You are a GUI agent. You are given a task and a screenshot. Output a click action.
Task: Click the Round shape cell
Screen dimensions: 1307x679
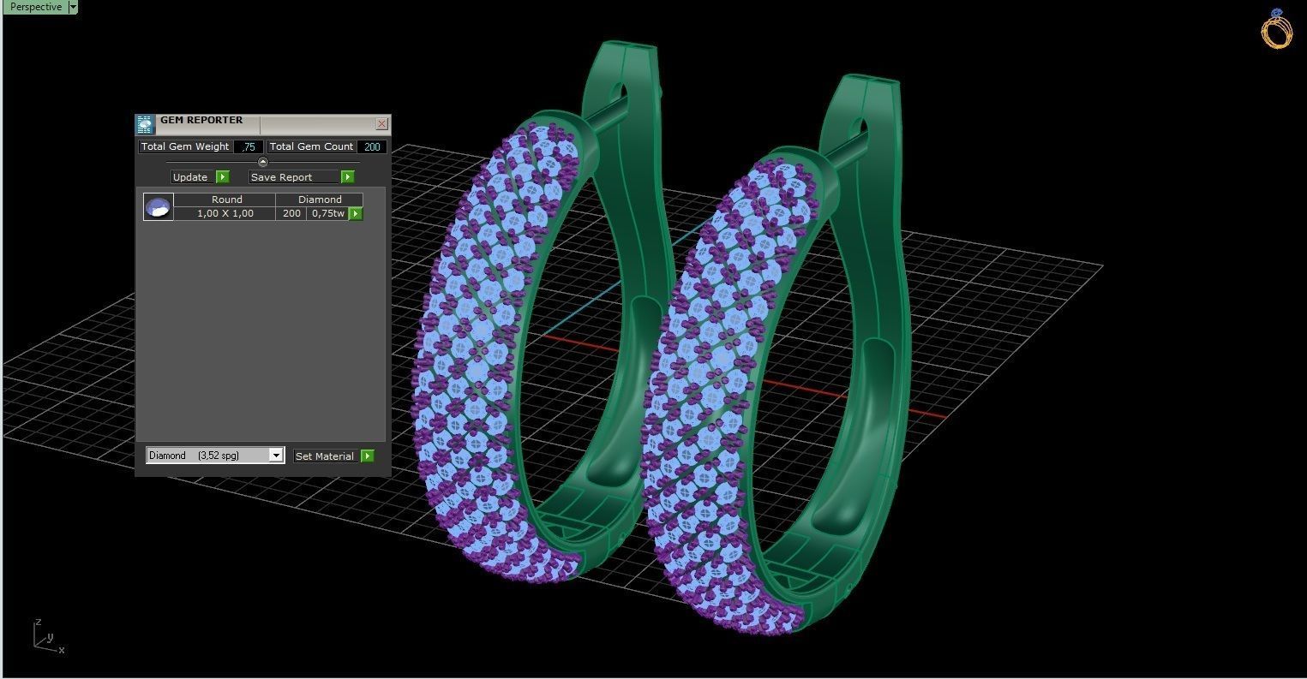[226, 200]
